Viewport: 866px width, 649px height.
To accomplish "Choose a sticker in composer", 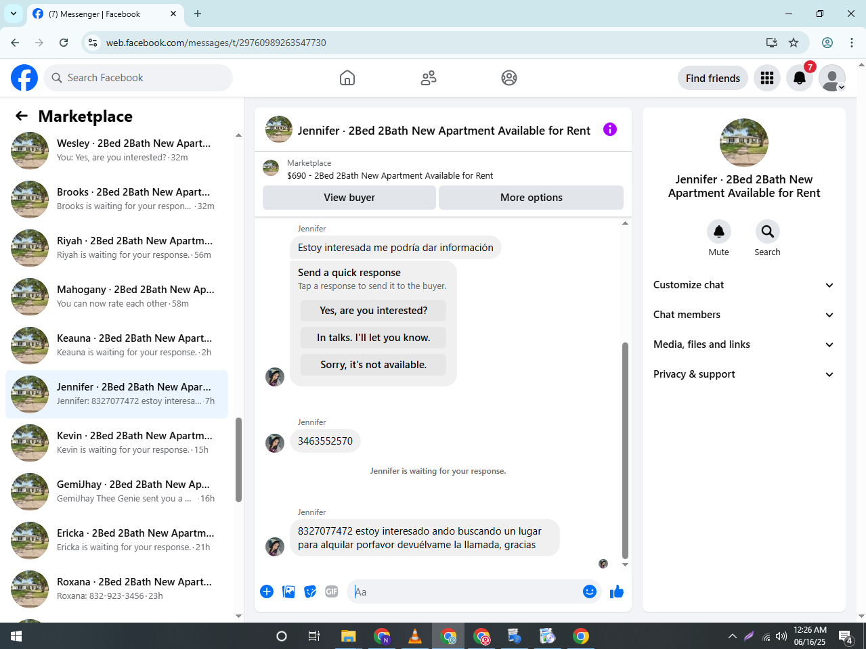I will [310, 591].
